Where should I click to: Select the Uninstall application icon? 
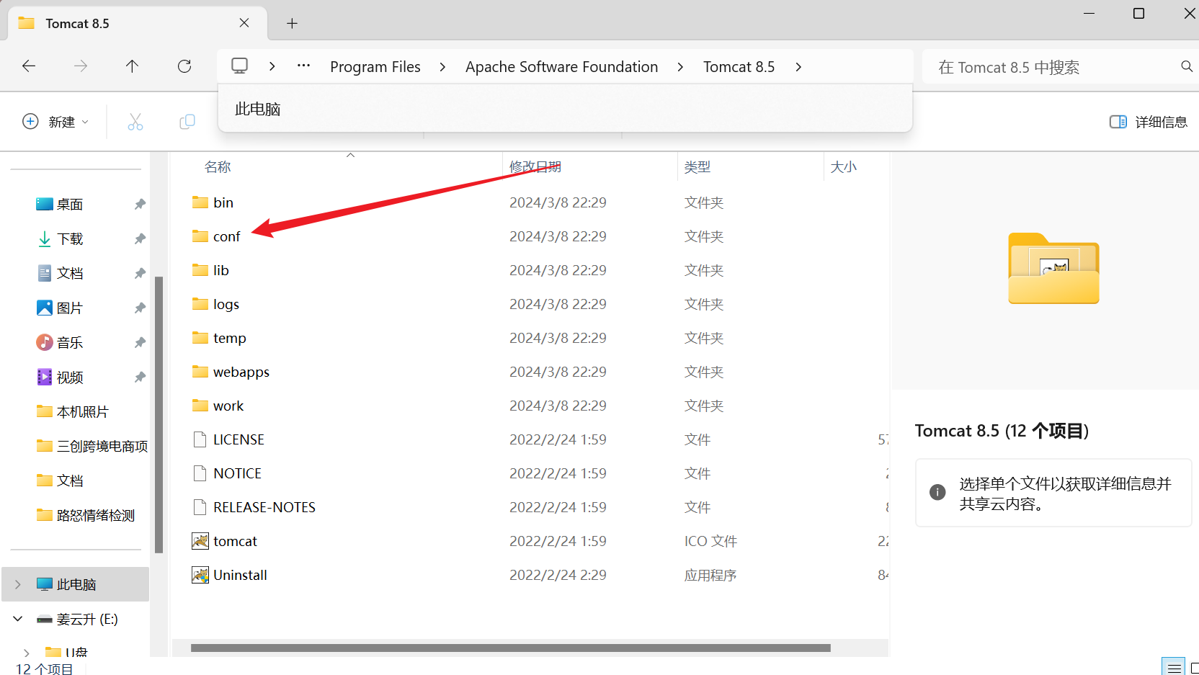(x=200, y=574)
